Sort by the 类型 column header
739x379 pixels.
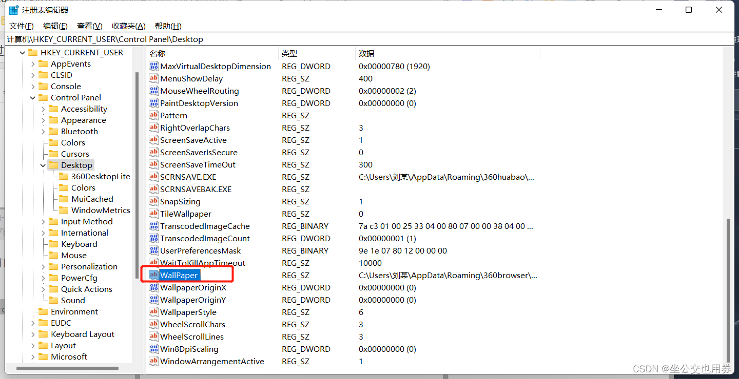coord(317,53)
